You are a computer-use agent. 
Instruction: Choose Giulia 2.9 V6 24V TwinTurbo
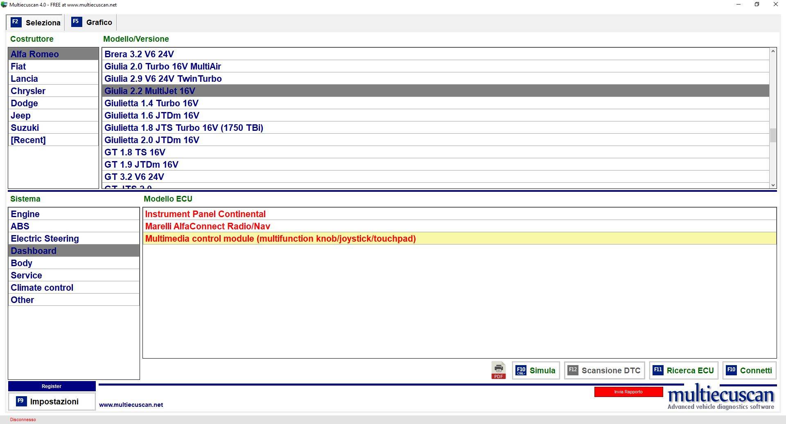[436, 79]
